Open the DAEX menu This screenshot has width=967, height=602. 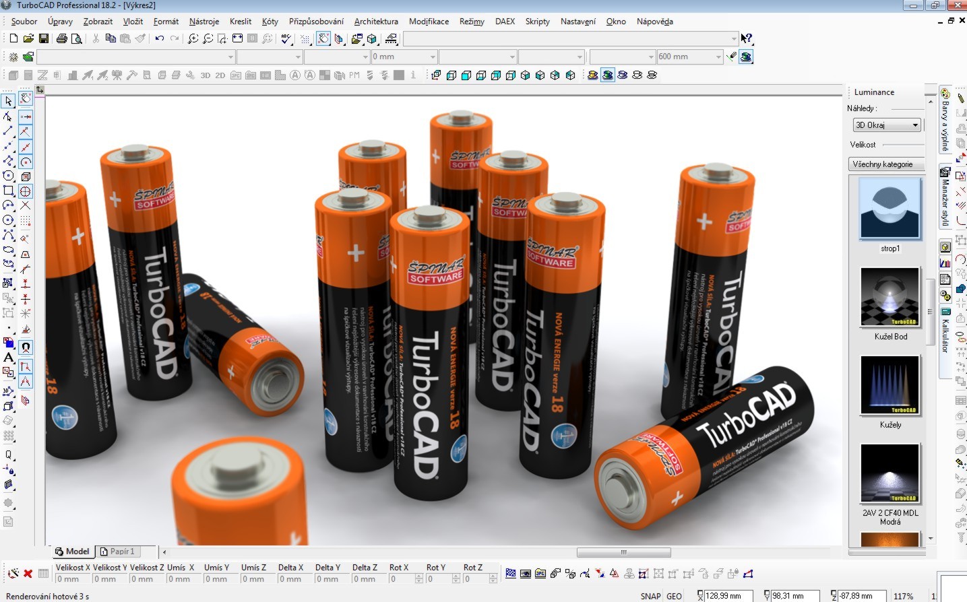[505, 22]
